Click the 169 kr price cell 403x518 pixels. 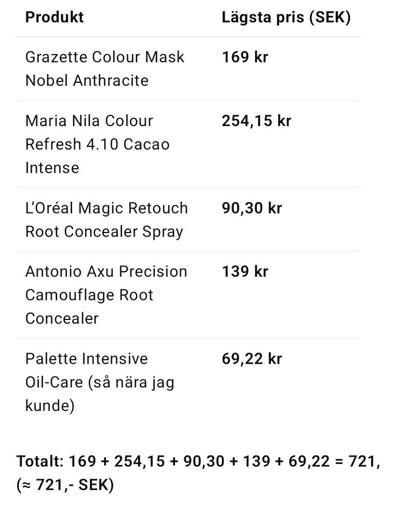pyautogui.click(x=245, y=57)
